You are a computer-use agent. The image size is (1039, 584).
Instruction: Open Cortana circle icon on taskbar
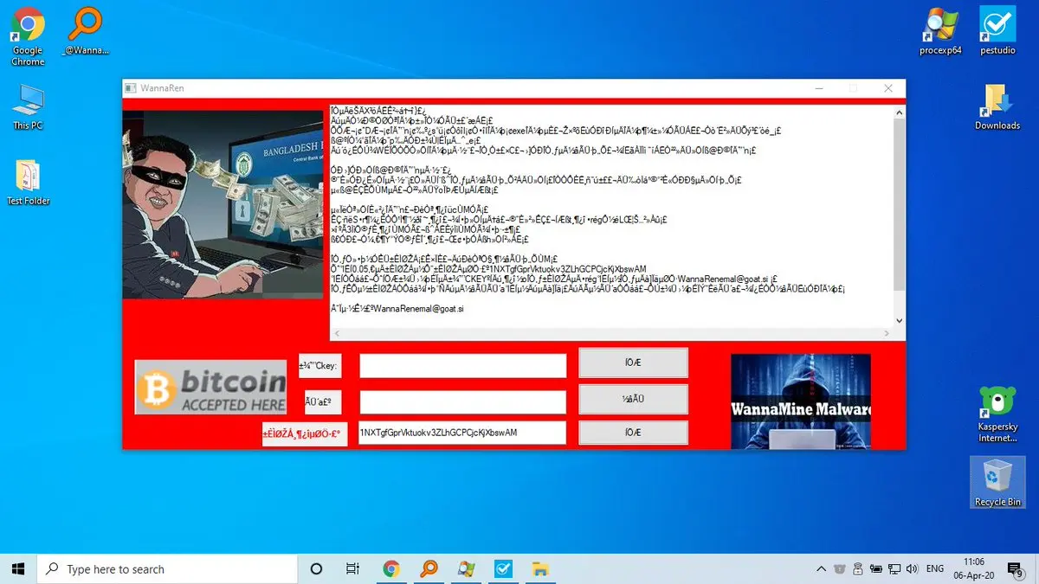click(316, 568)
